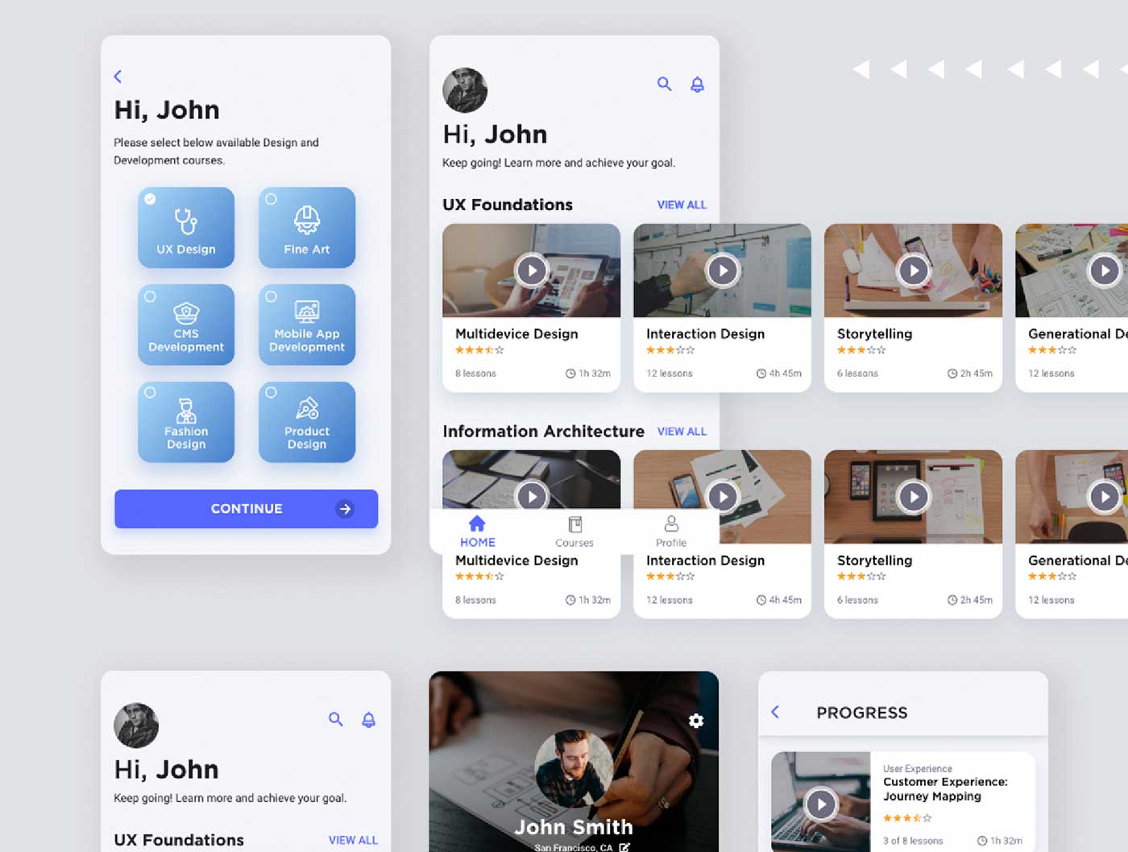Viewport: 1128px width, 852px height.
Task: Select the Fine Art course tile
Action: pyautogui.click(x=307, y=228)
